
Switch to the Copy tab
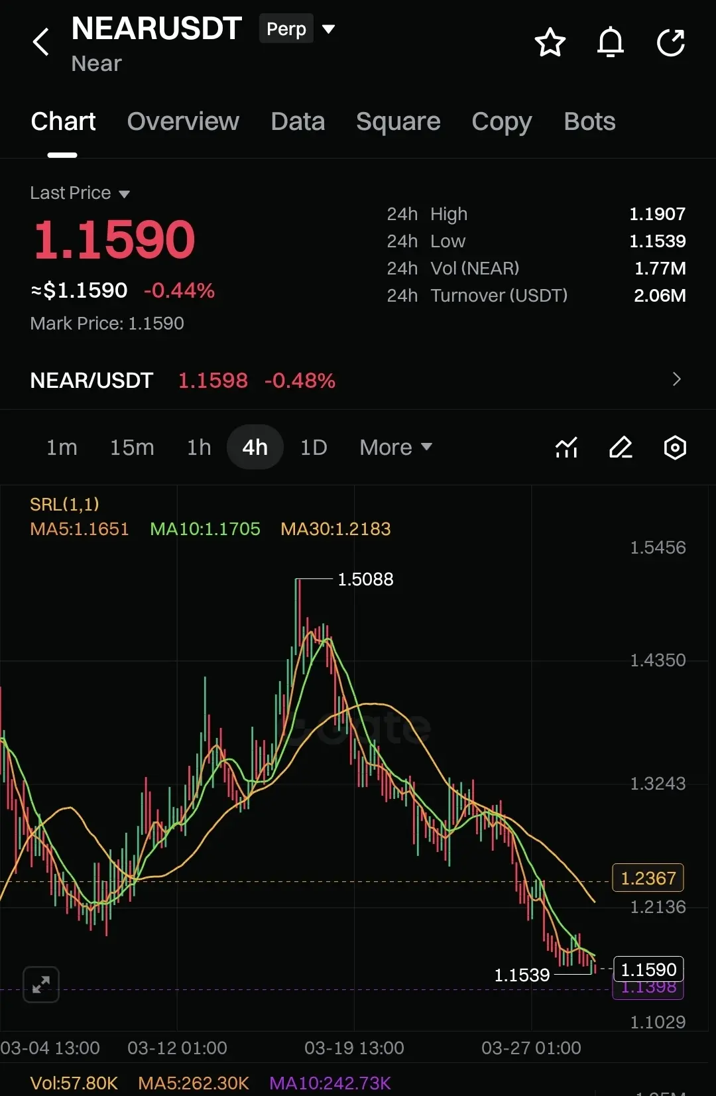tap(502, 122)
